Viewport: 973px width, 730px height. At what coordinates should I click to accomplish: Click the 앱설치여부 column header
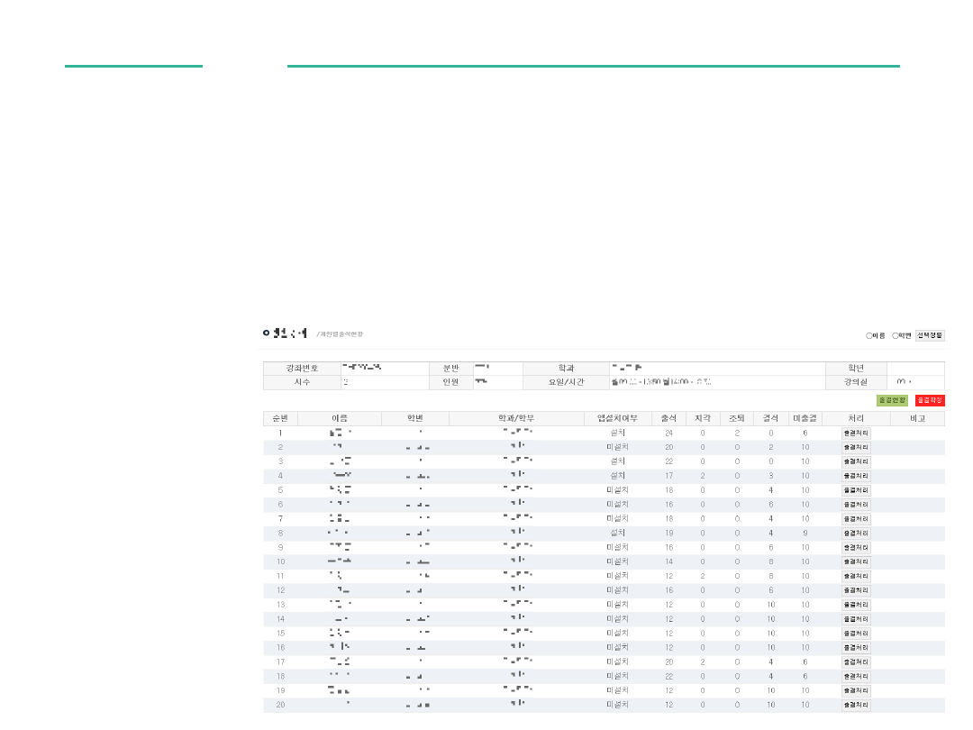[x=617, y=418]
